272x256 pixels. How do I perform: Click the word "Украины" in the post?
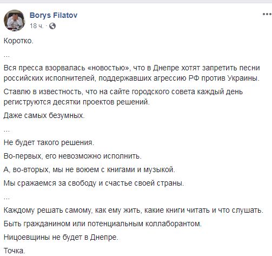(243, 78)
